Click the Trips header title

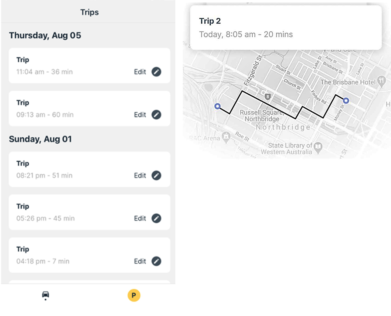(x=89, y=12)
